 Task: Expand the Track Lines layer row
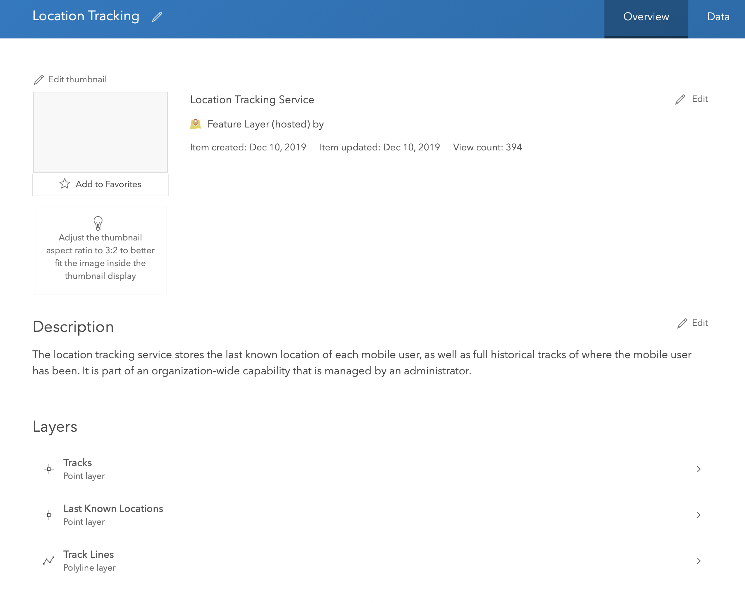699,560
